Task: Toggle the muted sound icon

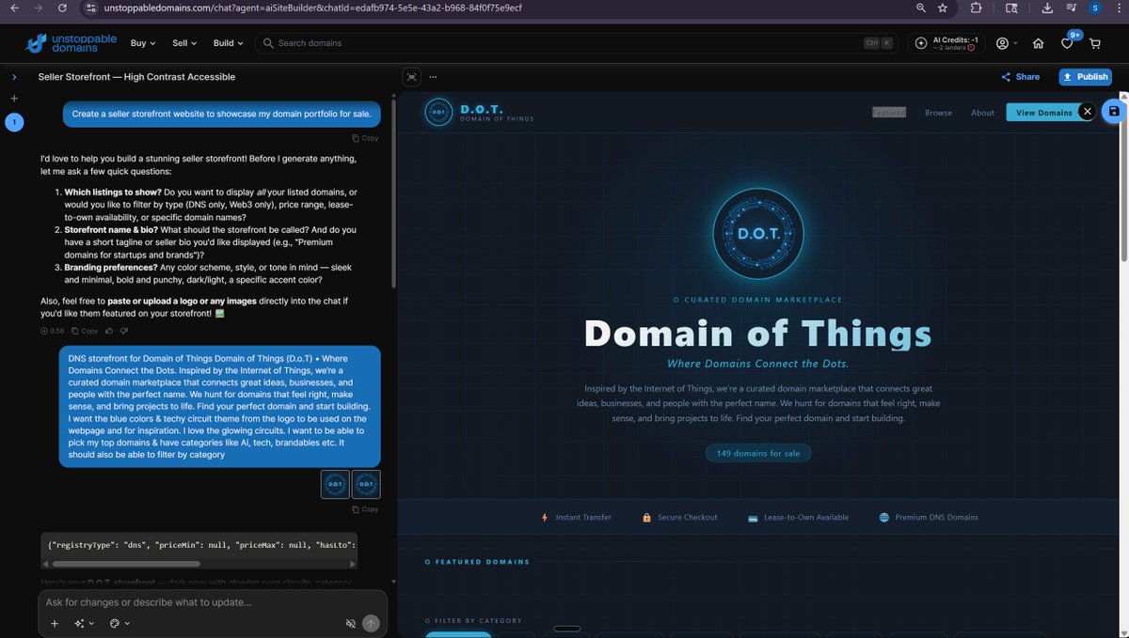Action: click(x=350, y=623)
